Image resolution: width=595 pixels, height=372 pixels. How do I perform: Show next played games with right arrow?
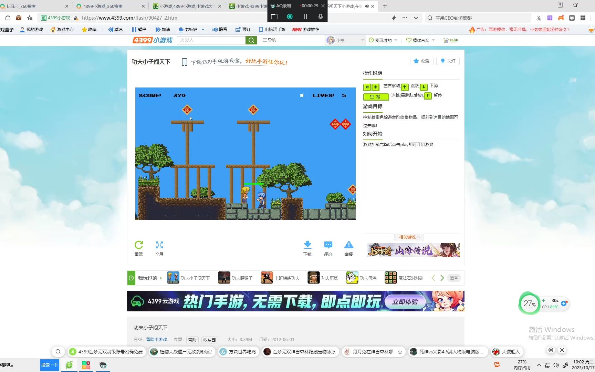click(x=442, y=278)
